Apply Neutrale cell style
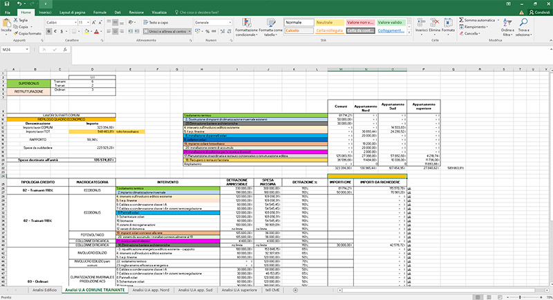Image resolution: width=553 pixels, height=300 pixels. point(330,22)
